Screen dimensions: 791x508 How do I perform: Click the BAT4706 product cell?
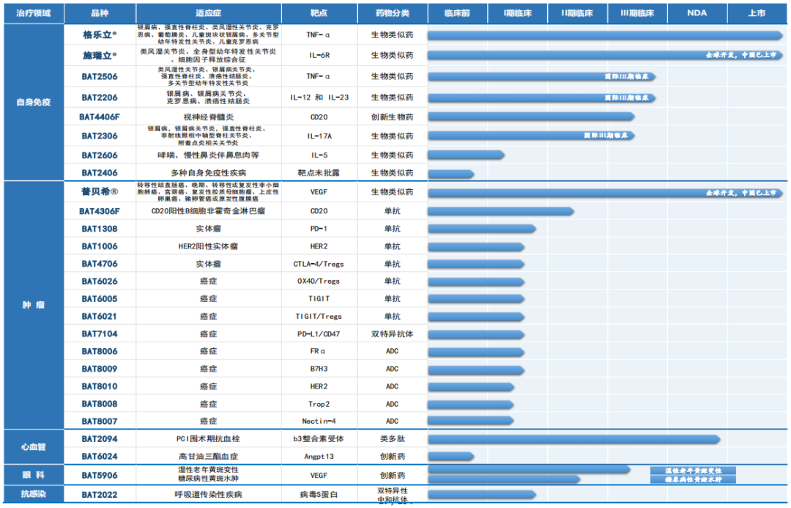tap(100, 264)
